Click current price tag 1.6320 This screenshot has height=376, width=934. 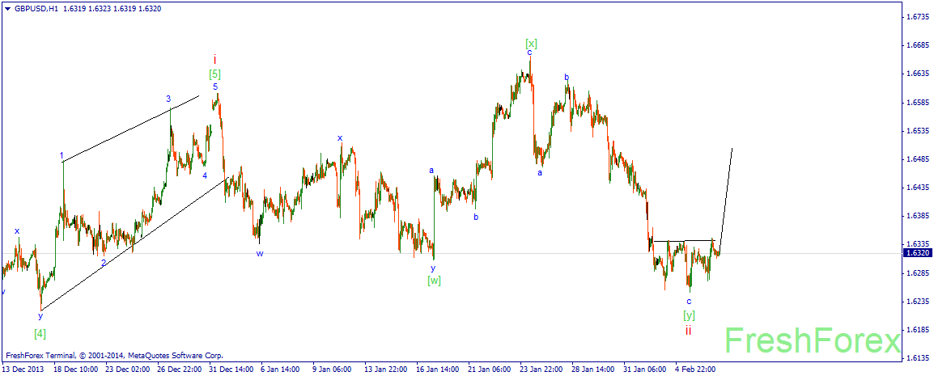click(917, 253)
